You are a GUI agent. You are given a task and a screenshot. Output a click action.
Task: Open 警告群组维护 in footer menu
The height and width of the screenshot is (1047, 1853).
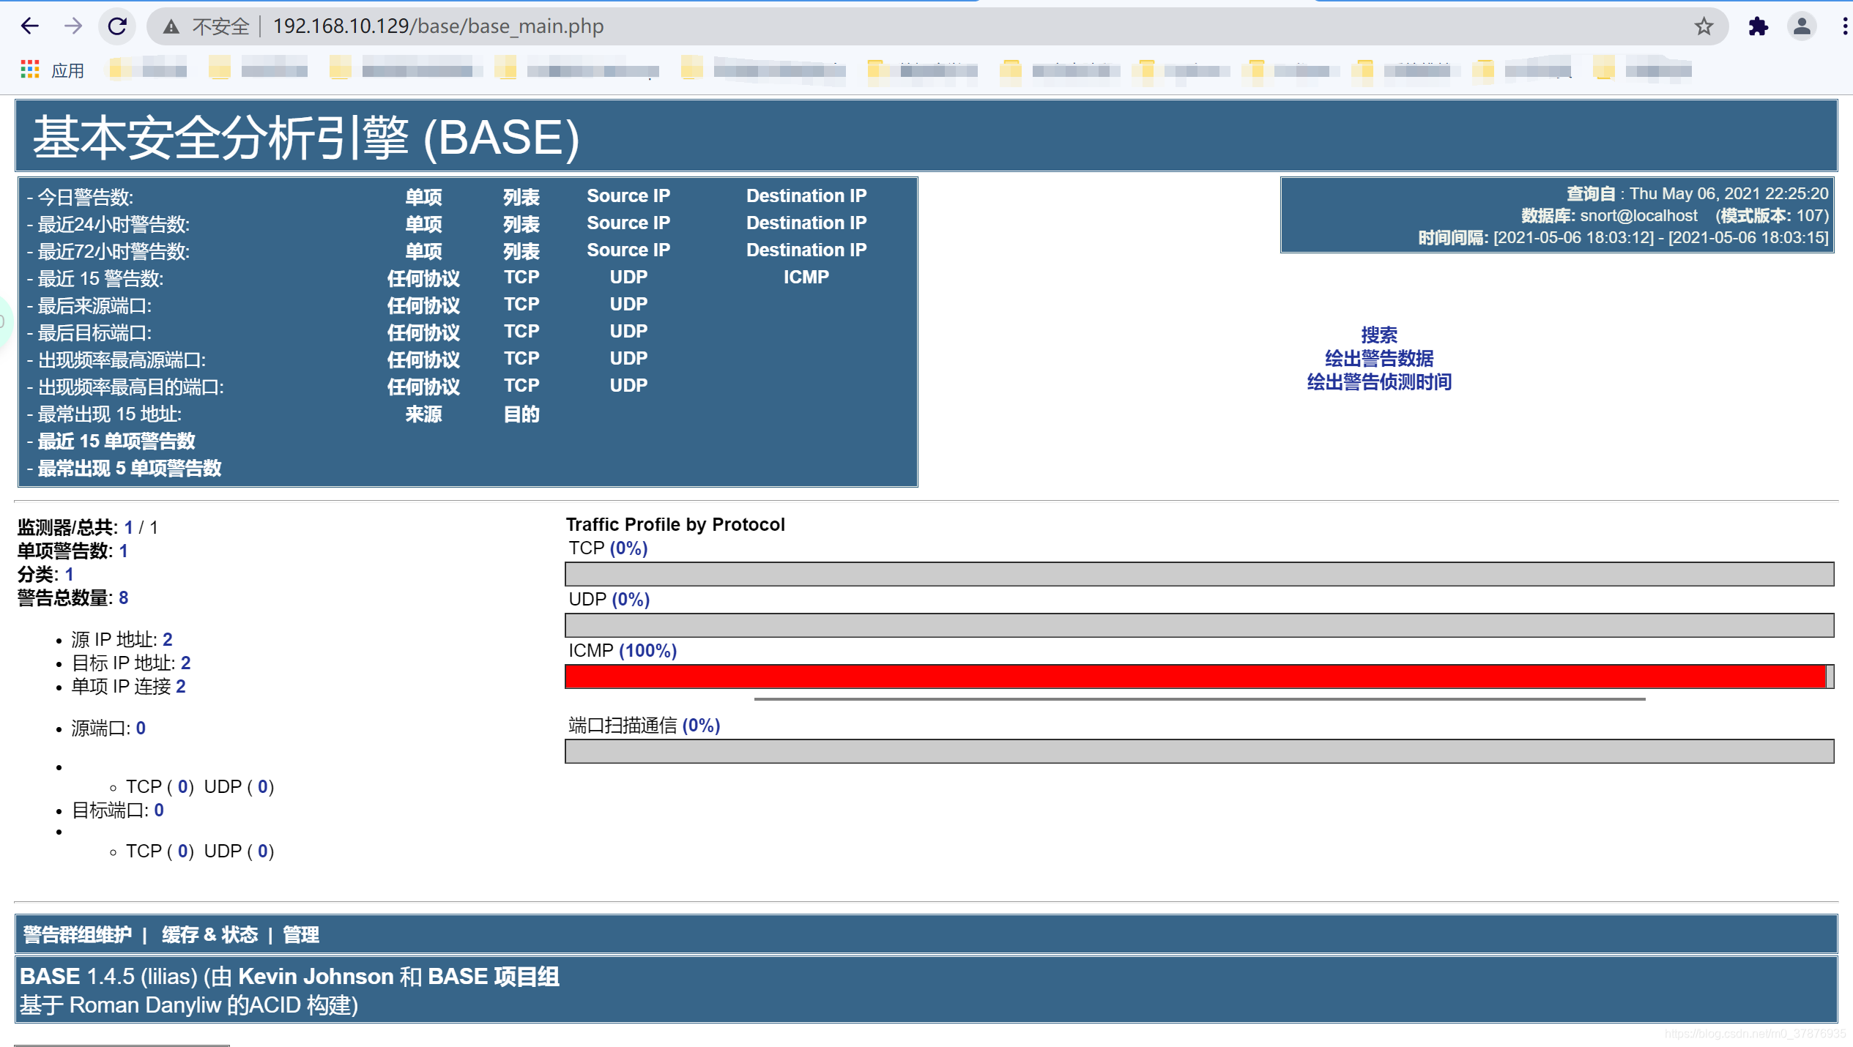pos(78,934)
